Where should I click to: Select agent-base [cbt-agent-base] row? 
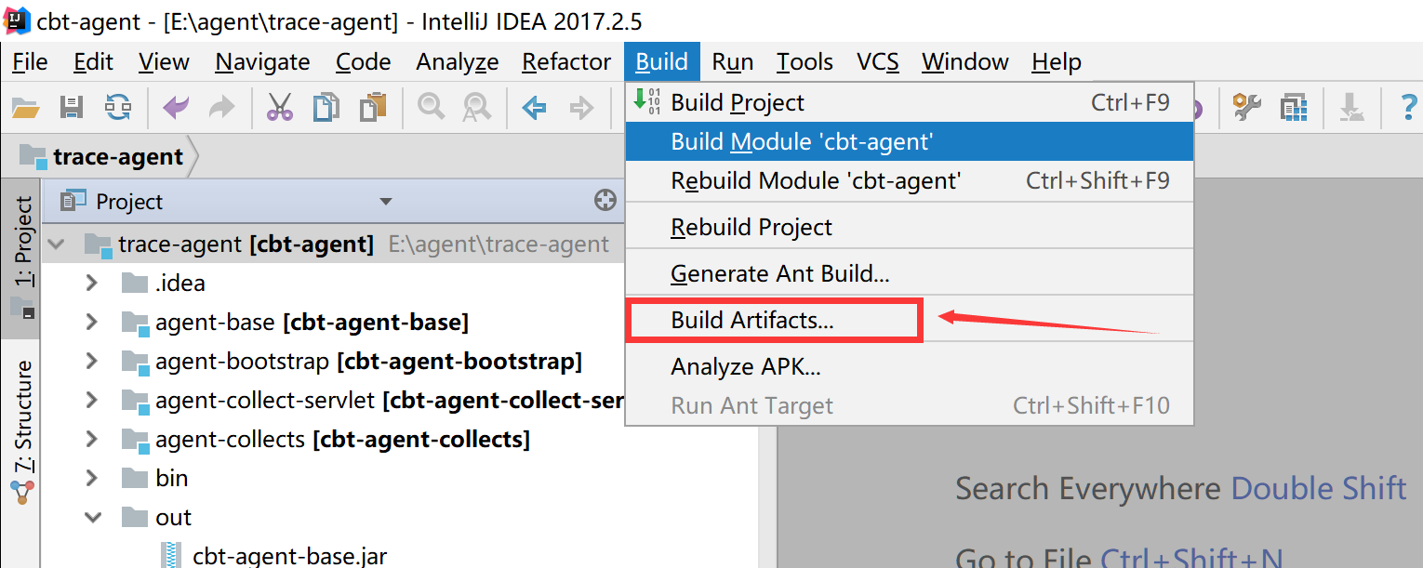pos(333,322)
